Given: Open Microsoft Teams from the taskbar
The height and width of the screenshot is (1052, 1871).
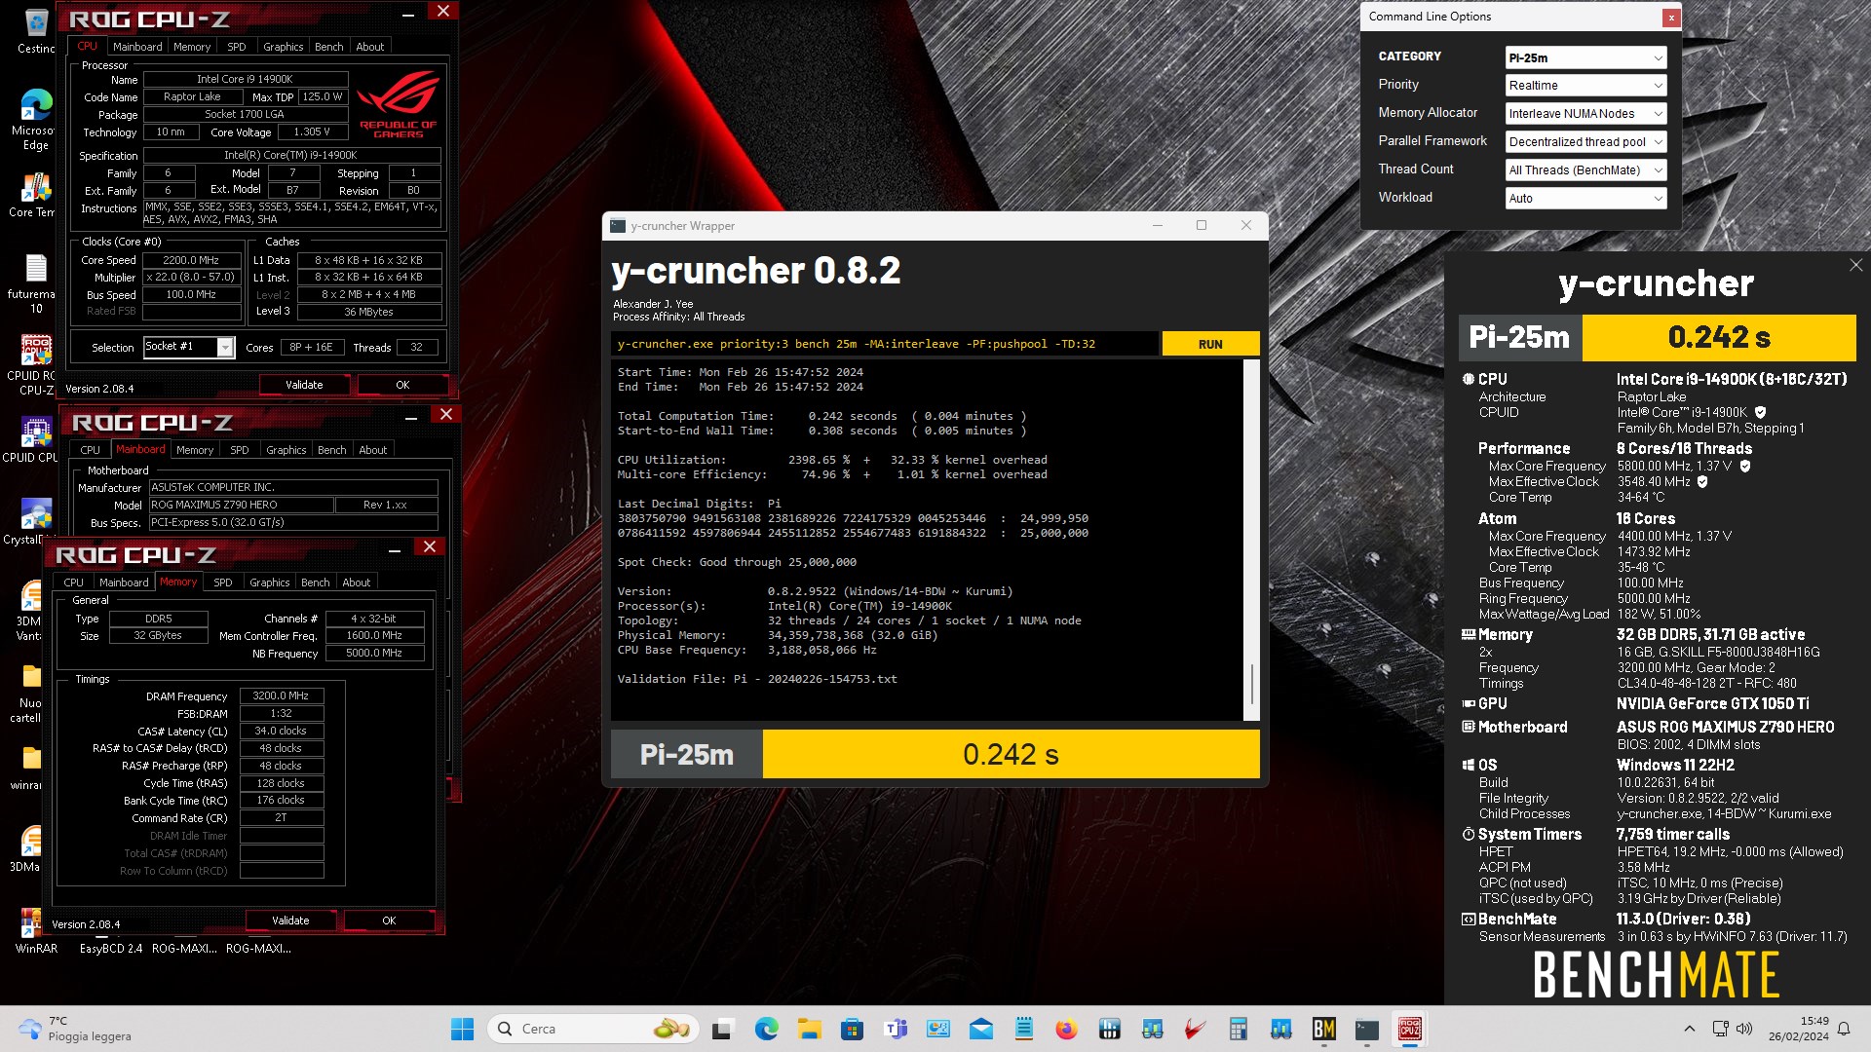Looking at the screenshot, I should click(895, 1029).
